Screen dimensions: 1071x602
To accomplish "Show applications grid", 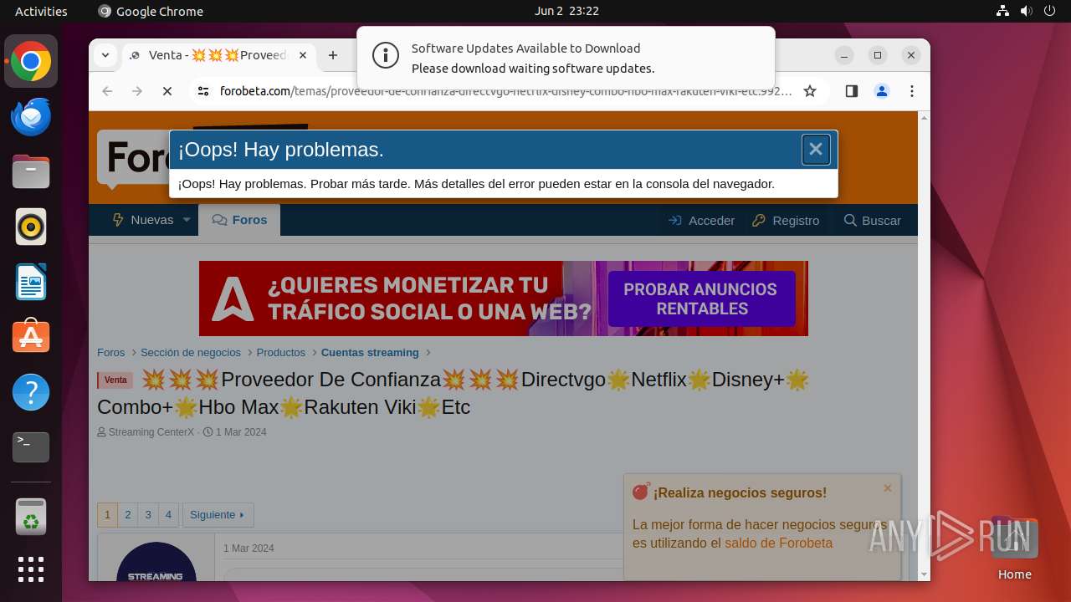I will (31, 569).
